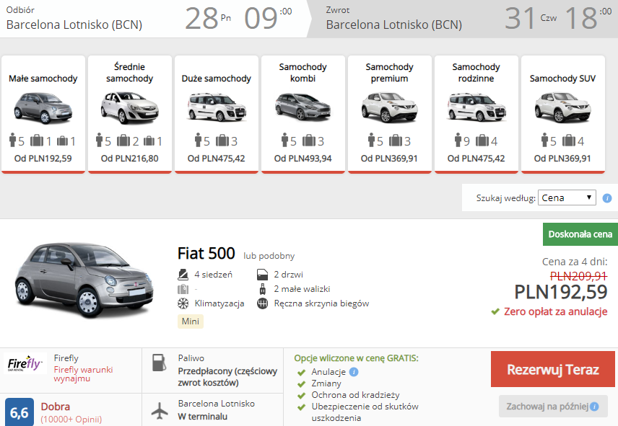Click the manual gearbox icon
This screenshot has width=618, height=426.
point(263,303)
